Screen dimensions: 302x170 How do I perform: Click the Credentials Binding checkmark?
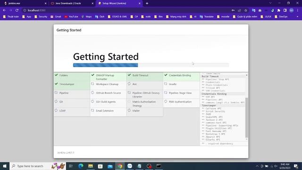(x=166, y=75)
